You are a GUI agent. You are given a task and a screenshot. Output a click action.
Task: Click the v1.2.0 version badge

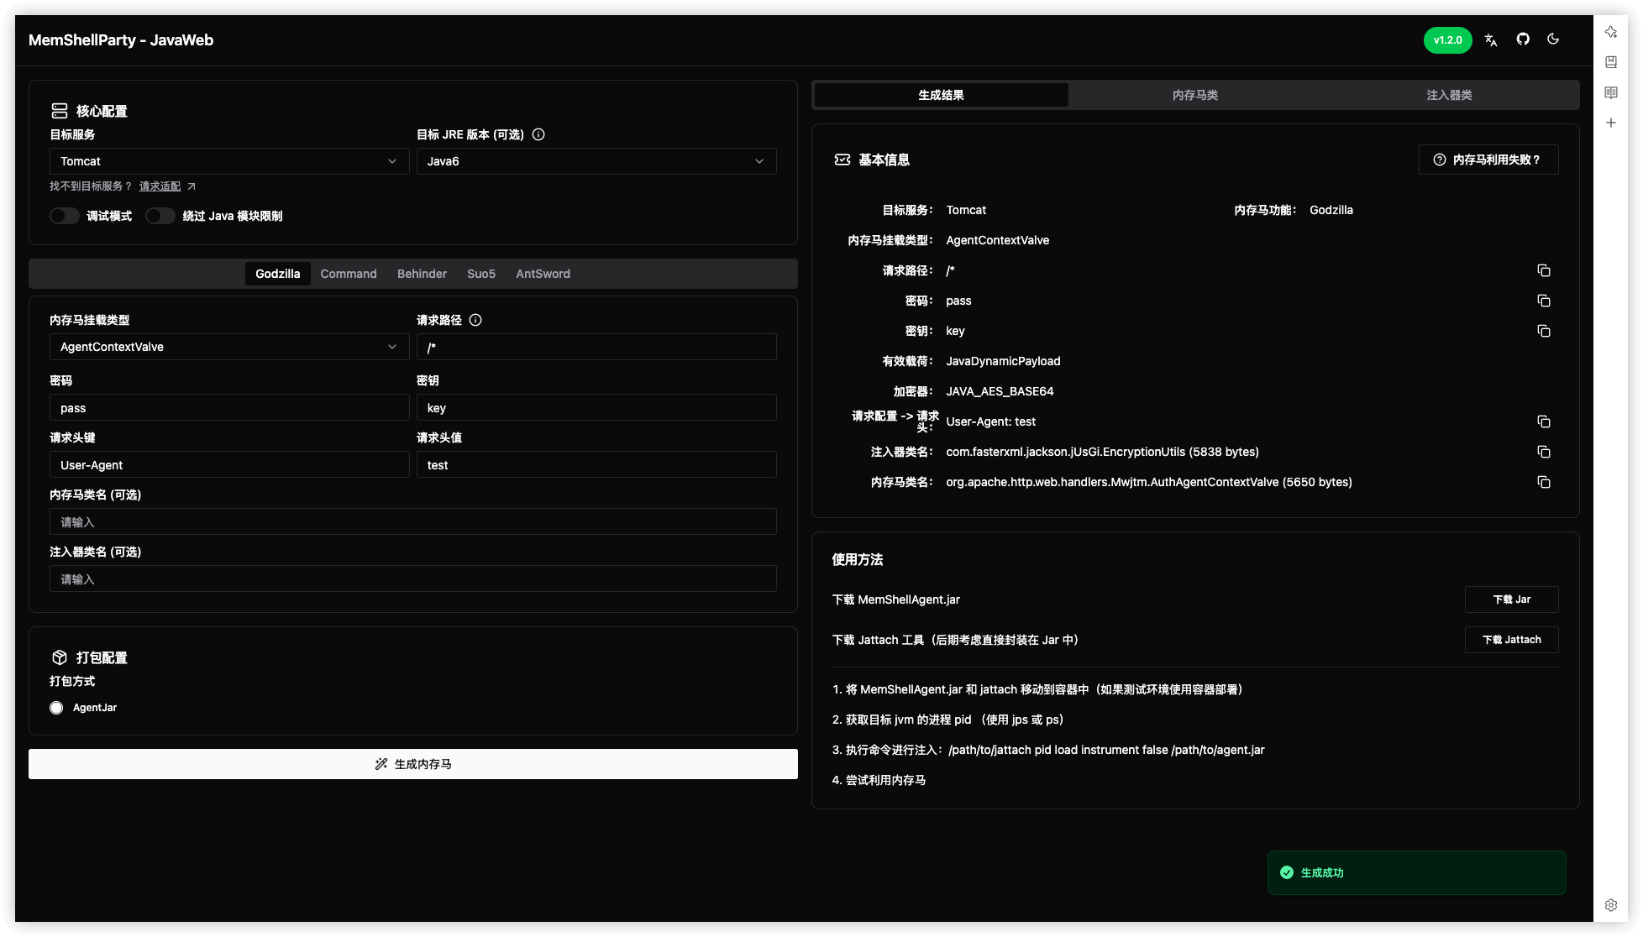coord(1447,40)
